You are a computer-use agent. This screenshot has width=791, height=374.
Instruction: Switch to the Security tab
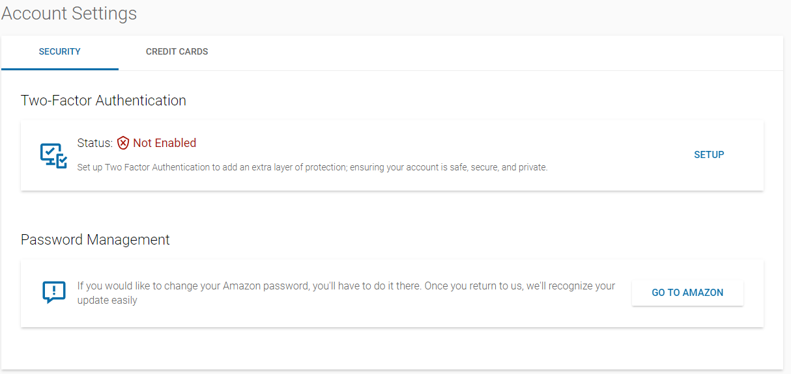[x=60, y=51]
